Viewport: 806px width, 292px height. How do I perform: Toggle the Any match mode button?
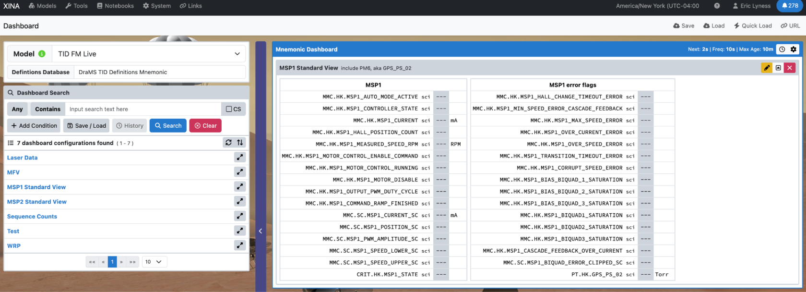click(x=17, y=109)
